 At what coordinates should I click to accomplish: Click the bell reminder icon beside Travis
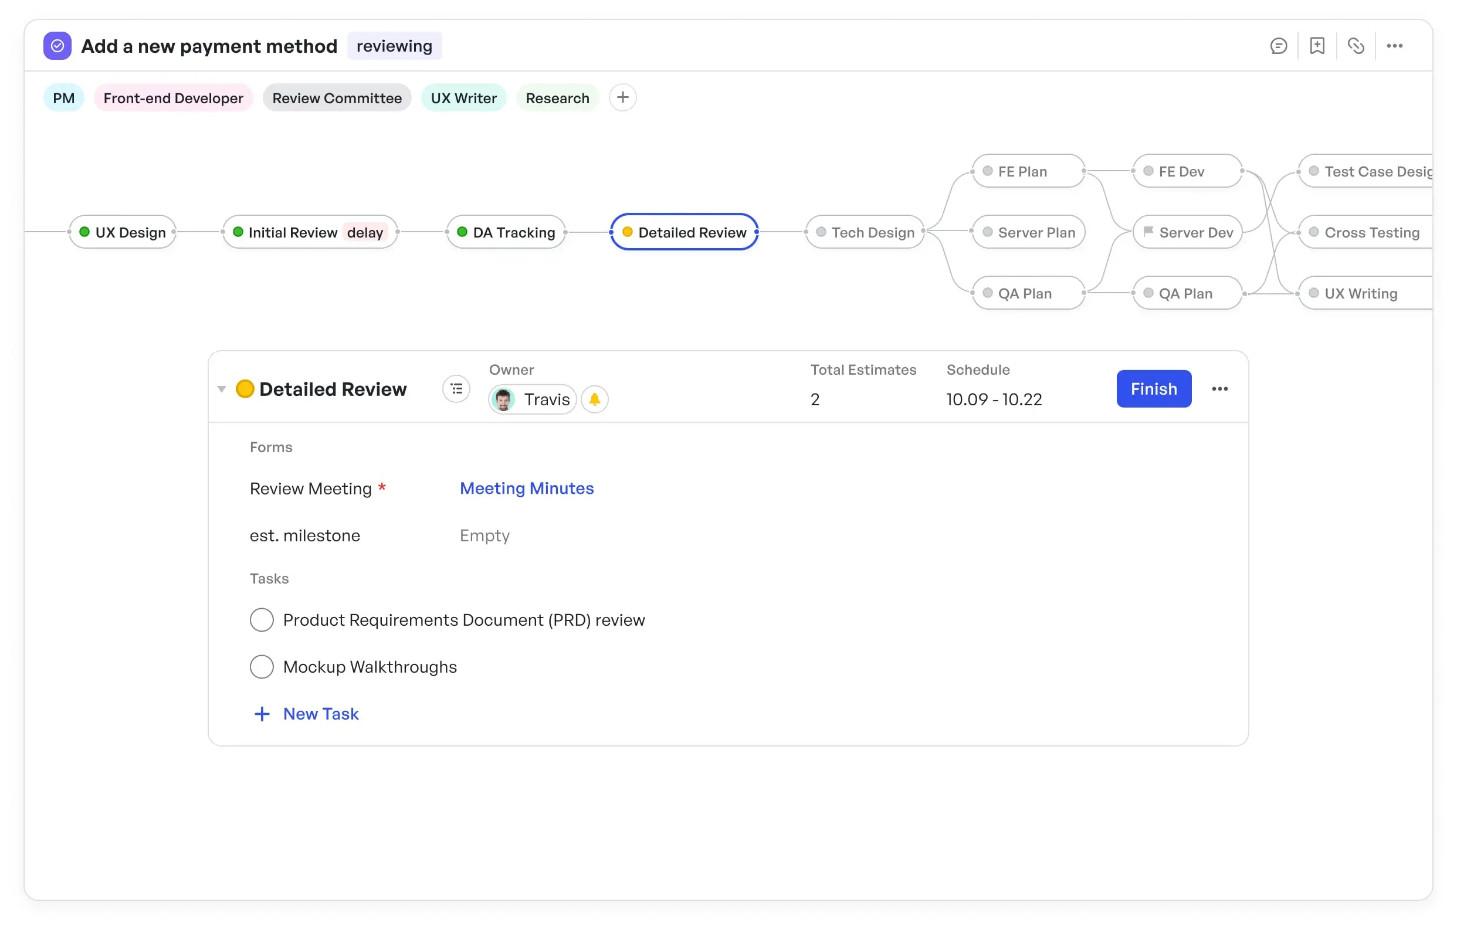pos(594,399)
